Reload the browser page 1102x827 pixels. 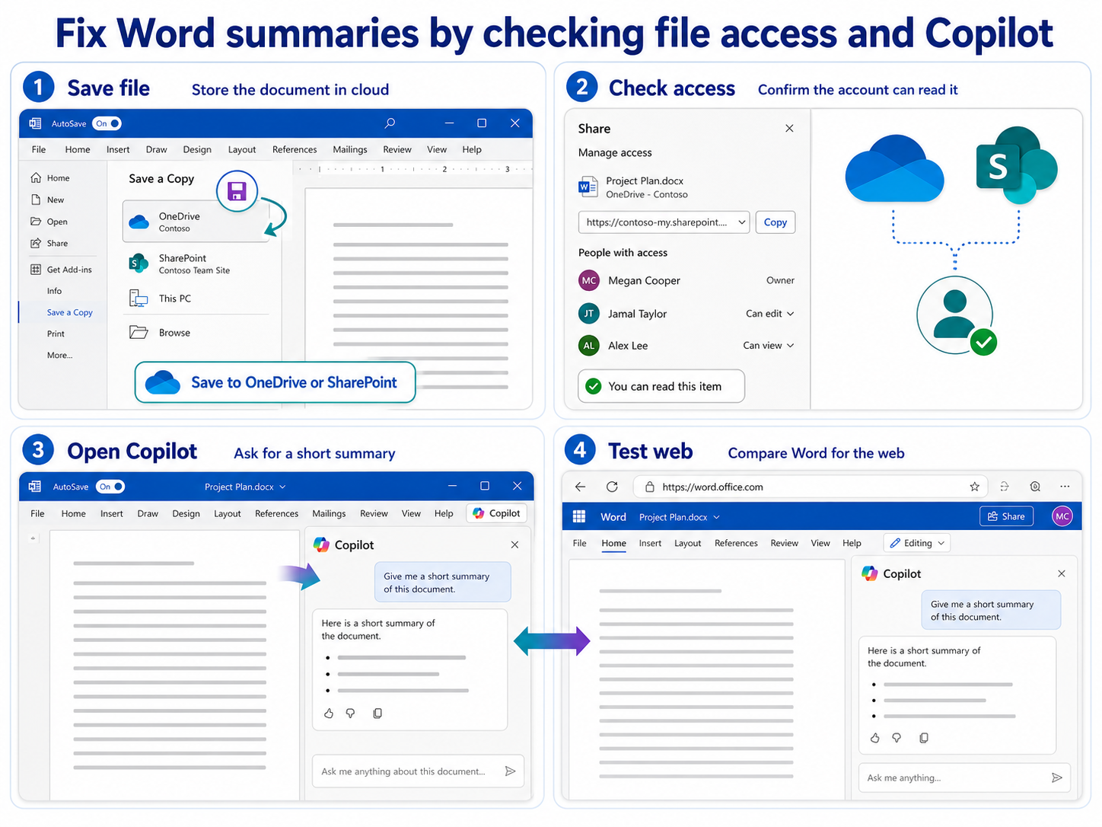tap(612, 487)
